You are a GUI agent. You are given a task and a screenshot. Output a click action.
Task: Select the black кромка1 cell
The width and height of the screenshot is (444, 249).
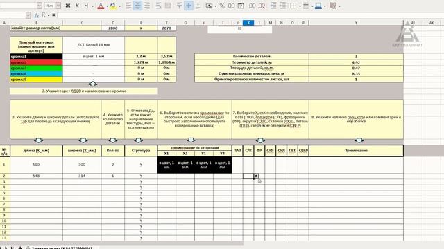click(x=36, y=57)
